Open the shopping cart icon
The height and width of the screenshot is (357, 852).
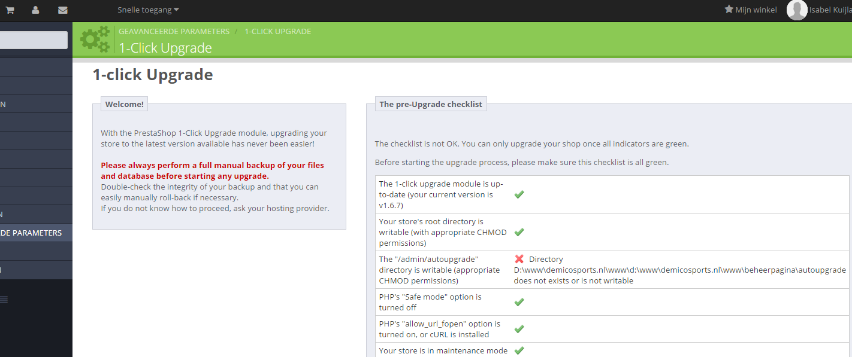[10, 10]
